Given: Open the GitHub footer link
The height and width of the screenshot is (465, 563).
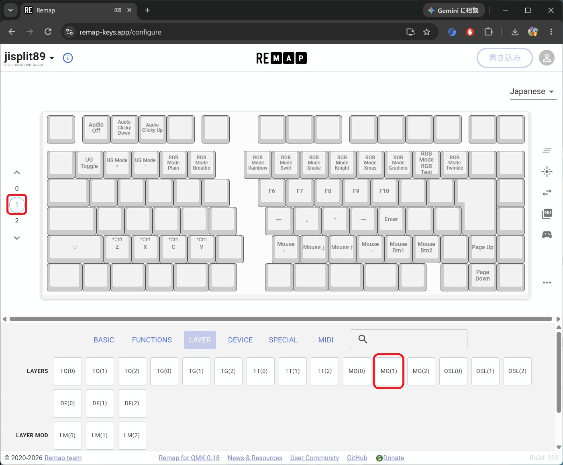Looking at the screenshot, I should click(x=357, y=458).
